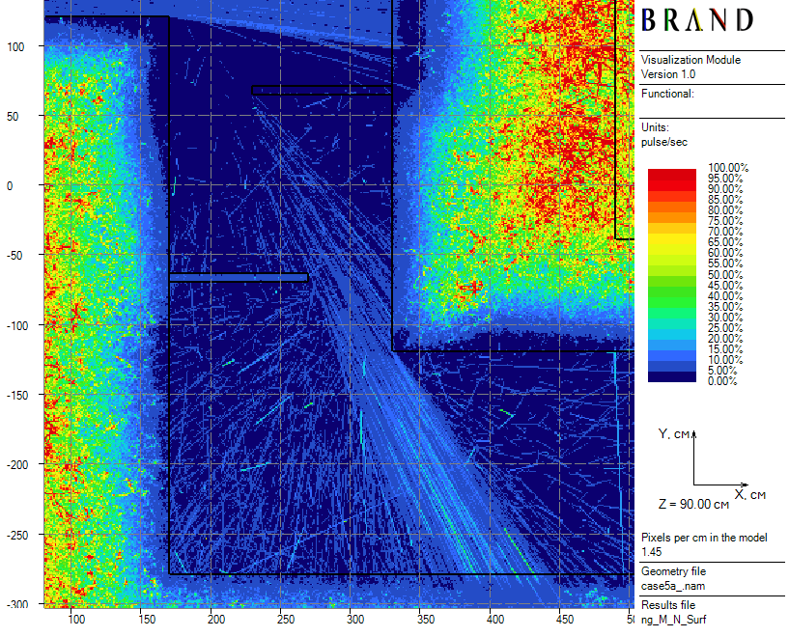Viewport: 789px width, 637px height.
Task: Click the Y axis arrow indicator
Action: coord(693,435)
